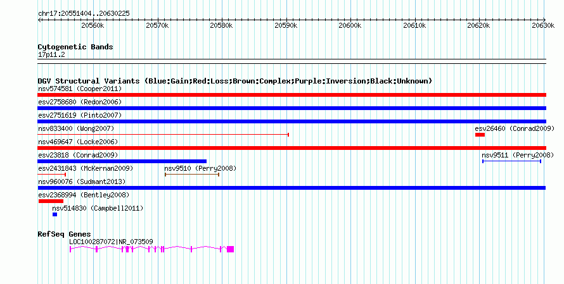Viewport: 564px width, 284px height.
Task: Click the esv2751619 (Pinto2007) blue bar
Action: pyautogui.click(x=292, y=121)
